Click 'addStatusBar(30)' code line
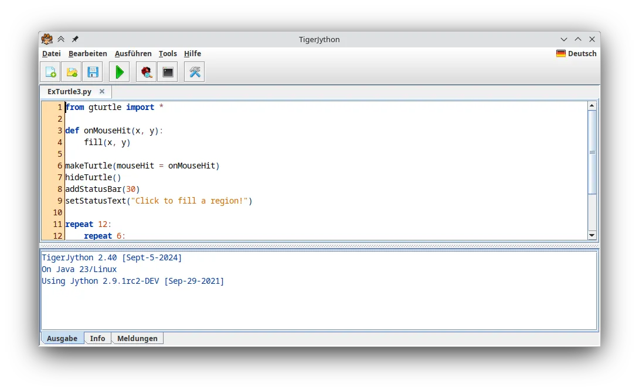This screenshot has width=639, height=392. (102, 189)
